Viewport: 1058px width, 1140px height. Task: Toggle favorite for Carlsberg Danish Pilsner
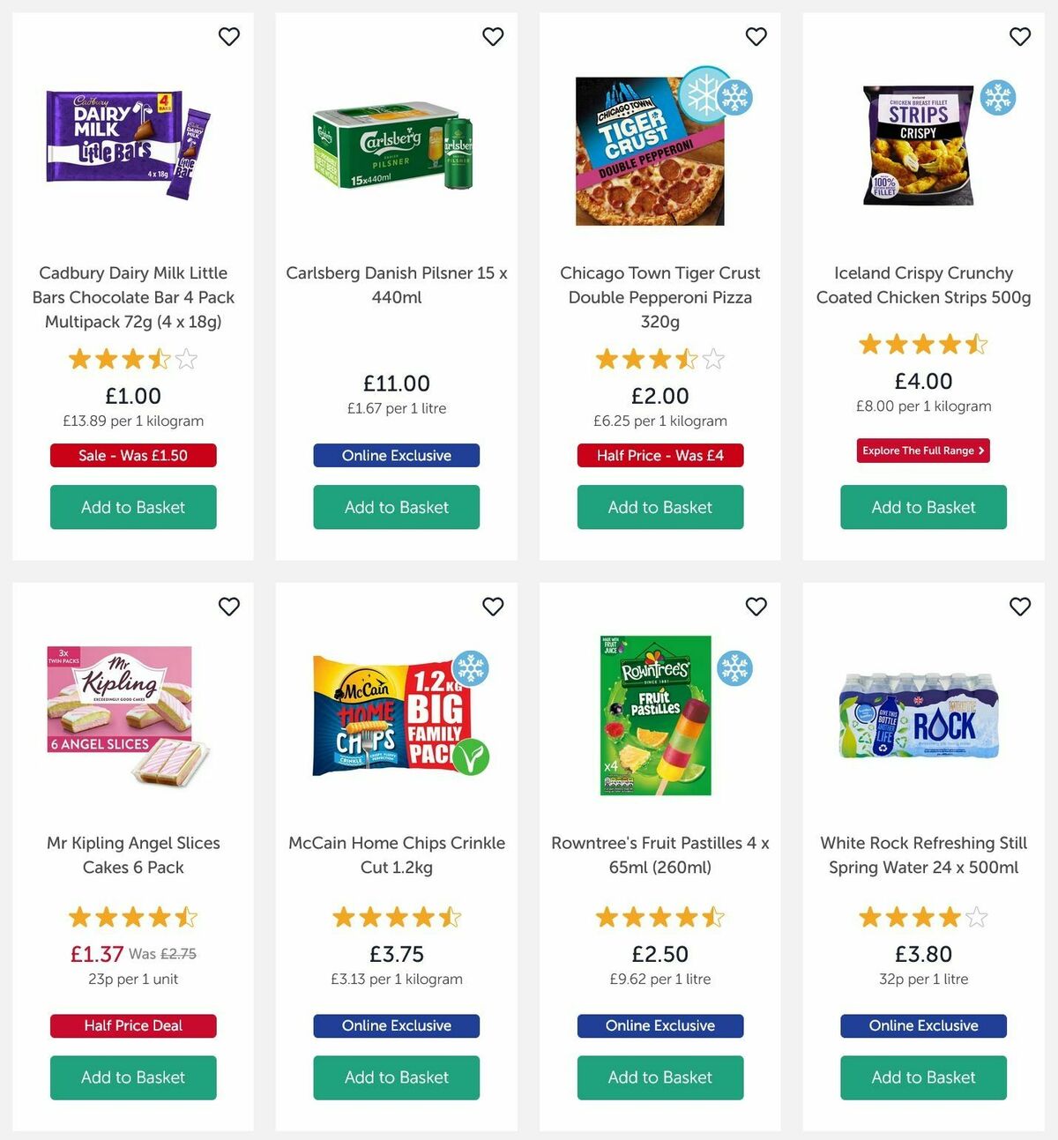pos(493,37)
